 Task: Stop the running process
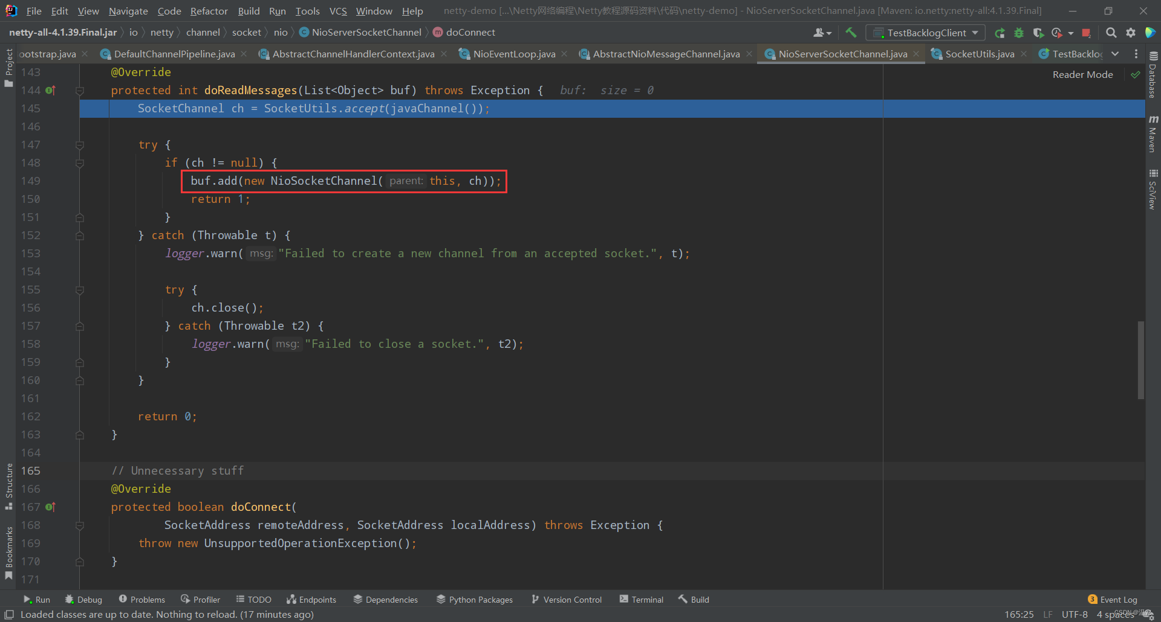[1087, 33]
